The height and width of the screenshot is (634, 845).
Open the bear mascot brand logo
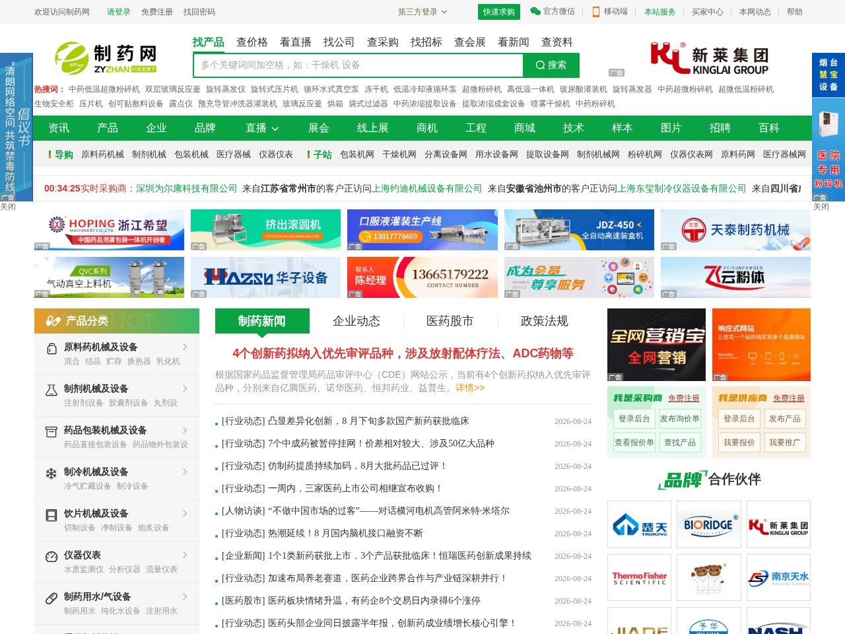[x=708, y=578]
